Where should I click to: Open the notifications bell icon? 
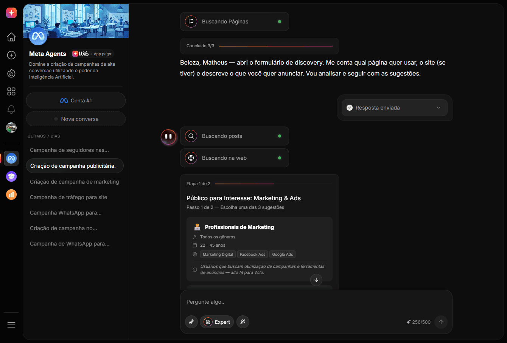coord(11,110)
